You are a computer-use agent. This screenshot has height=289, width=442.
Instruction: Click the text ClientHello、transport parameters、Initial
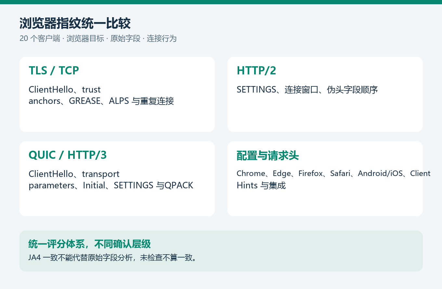tap(111, 180)
